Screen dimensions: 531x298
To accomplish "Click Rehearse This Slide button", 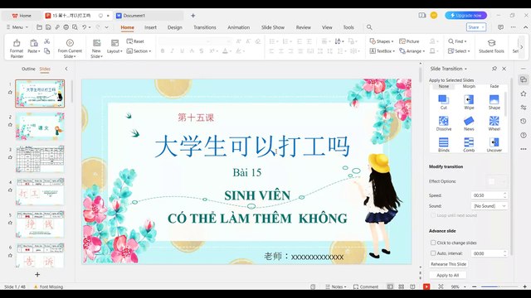I will click(x=448, y=264).
